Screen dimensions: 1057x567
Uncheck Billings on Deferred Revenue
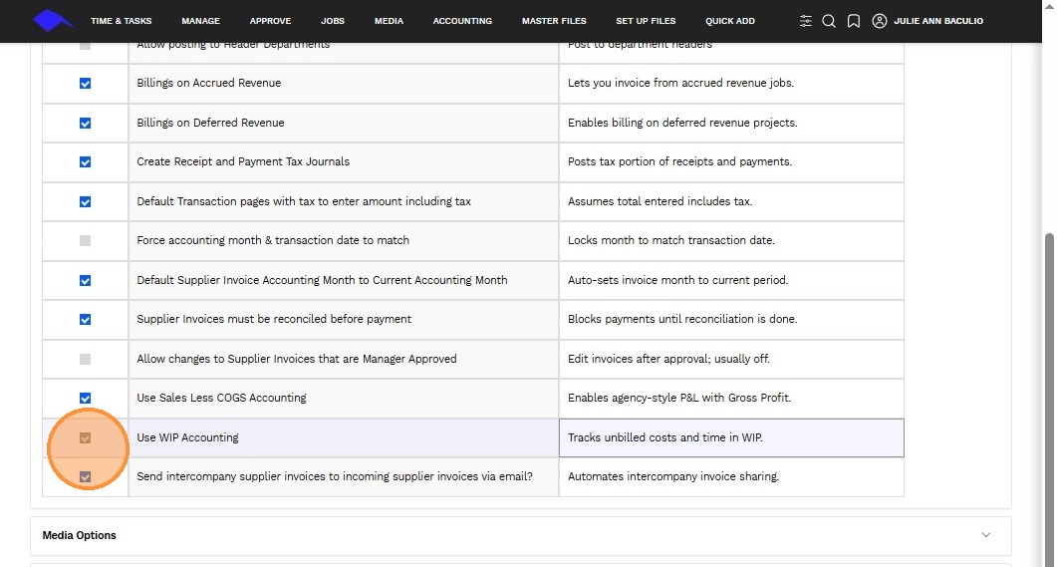tap(85, 124)
